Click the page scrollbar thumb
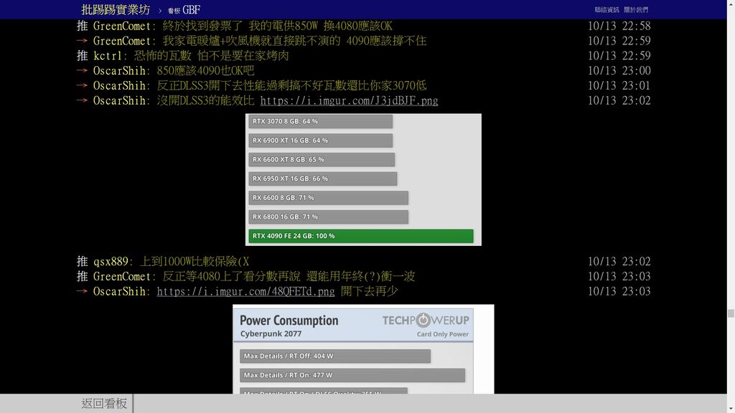 click(731, 313)
